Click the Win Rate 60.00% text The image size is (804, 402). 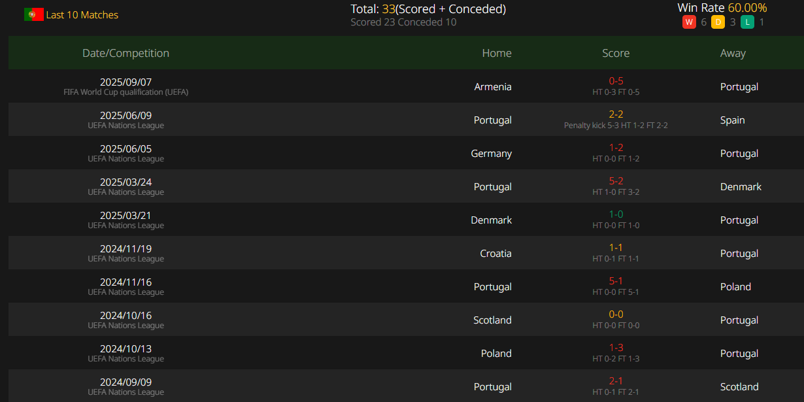coord(722,8)
